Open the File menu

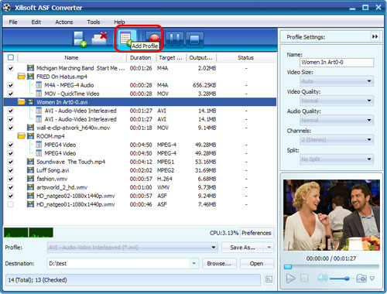click(x=13, y=22)
